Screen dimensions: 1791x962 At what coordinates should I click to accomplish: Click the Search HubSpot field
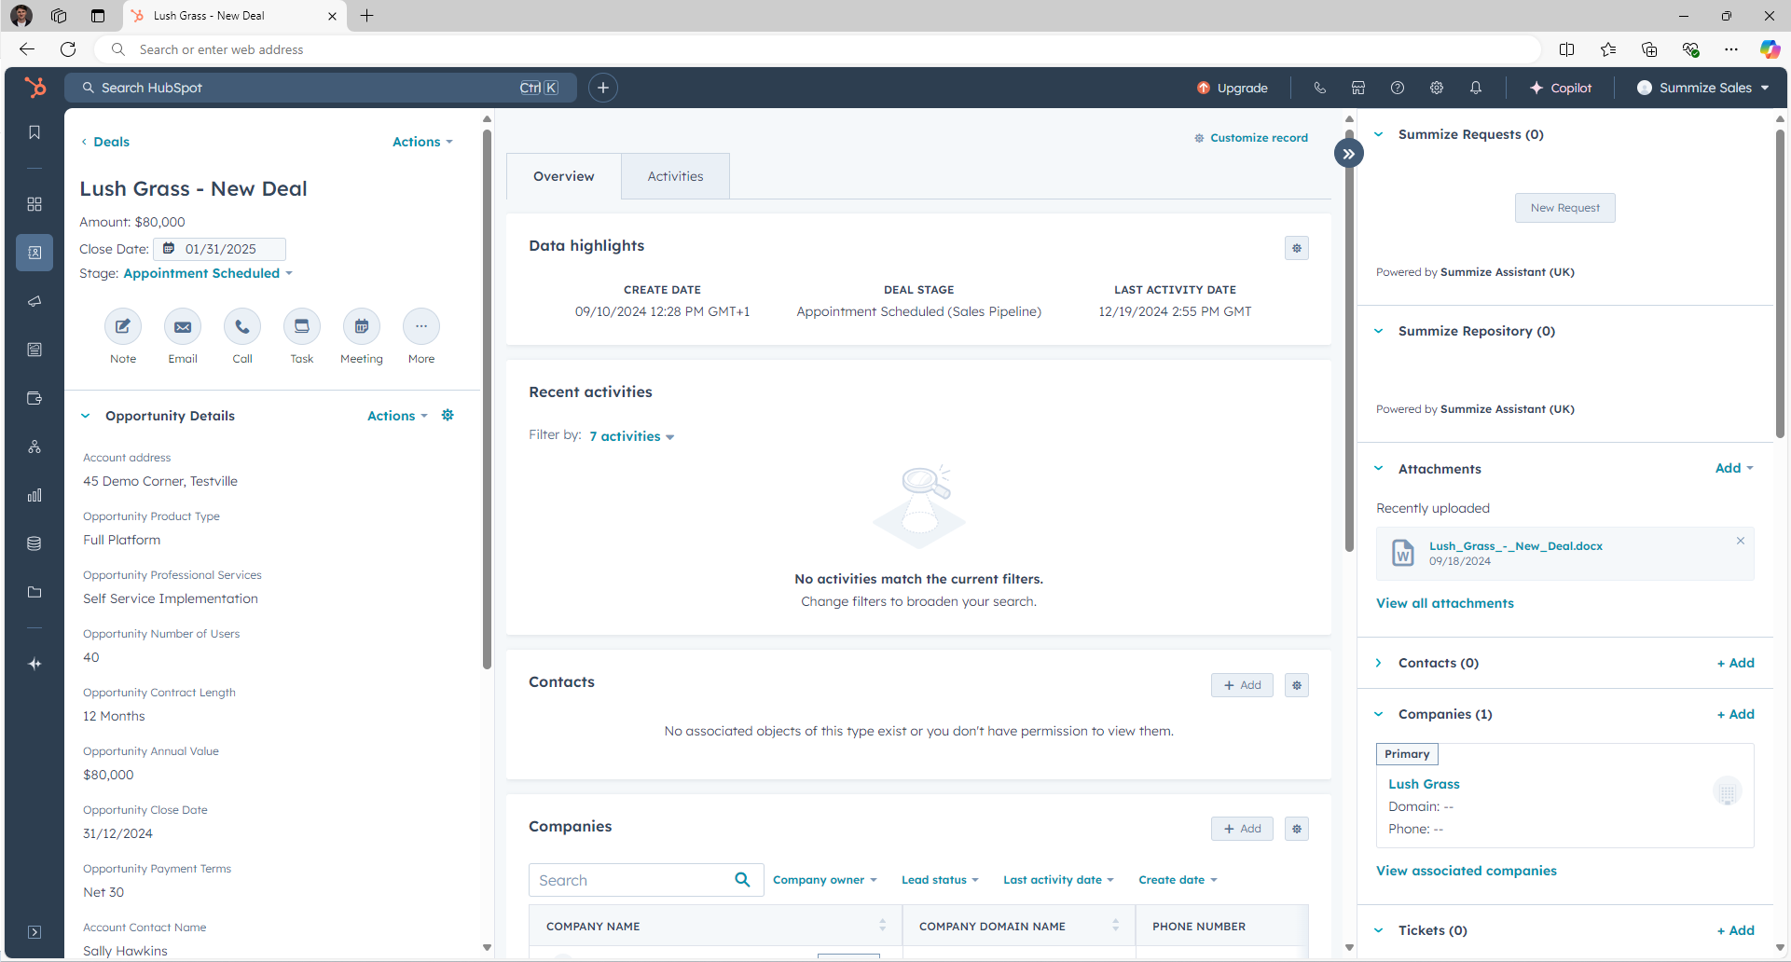pos(321,88)
